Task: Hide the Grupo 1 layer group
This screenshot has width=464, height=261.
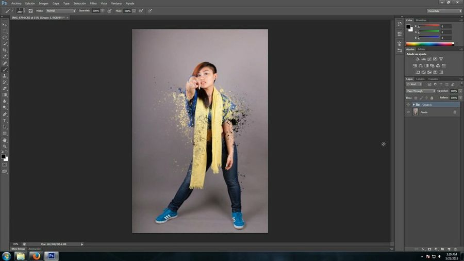Action: (x=408, y=104)
